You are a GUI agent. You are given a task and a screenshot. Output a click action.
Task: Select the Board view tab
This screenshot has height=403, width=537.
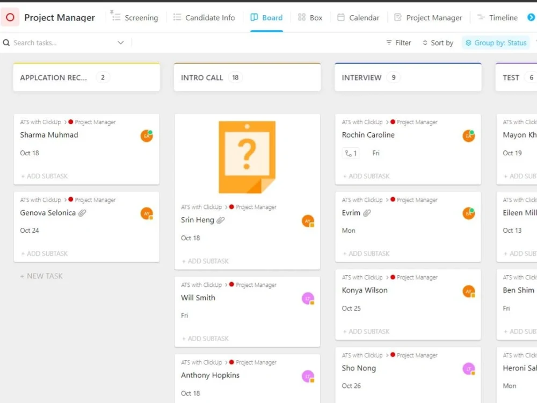coord(266,18)
